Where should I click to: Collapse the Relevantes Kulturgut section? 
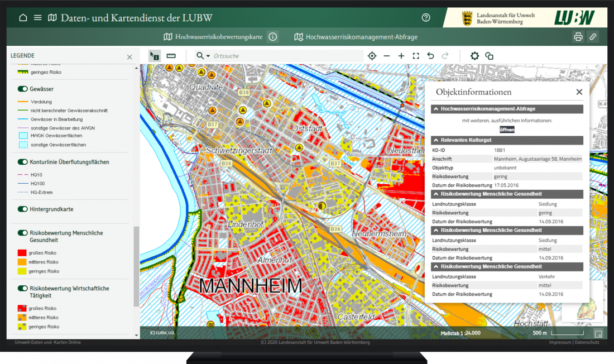[436, 140]
